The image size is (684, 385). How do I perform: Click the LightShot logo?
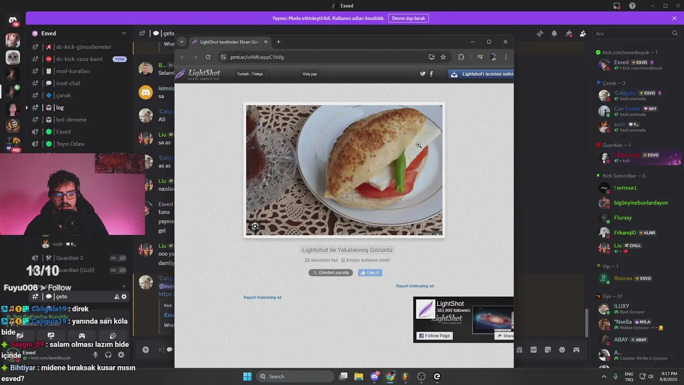pyautogui.click(x=199, y=74)
